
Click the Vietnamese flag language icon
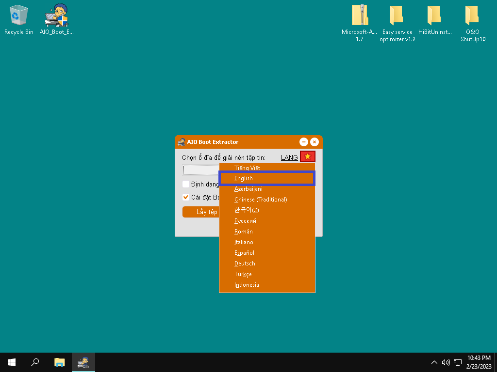click(307, 157)
